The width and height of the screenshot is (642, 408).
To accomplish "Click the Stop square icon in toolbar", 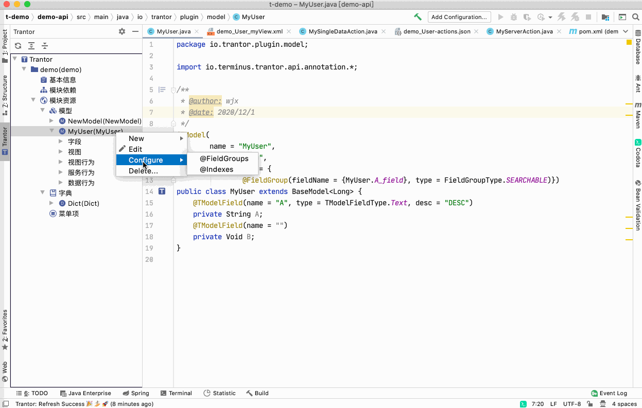I will tap(588, 17).
